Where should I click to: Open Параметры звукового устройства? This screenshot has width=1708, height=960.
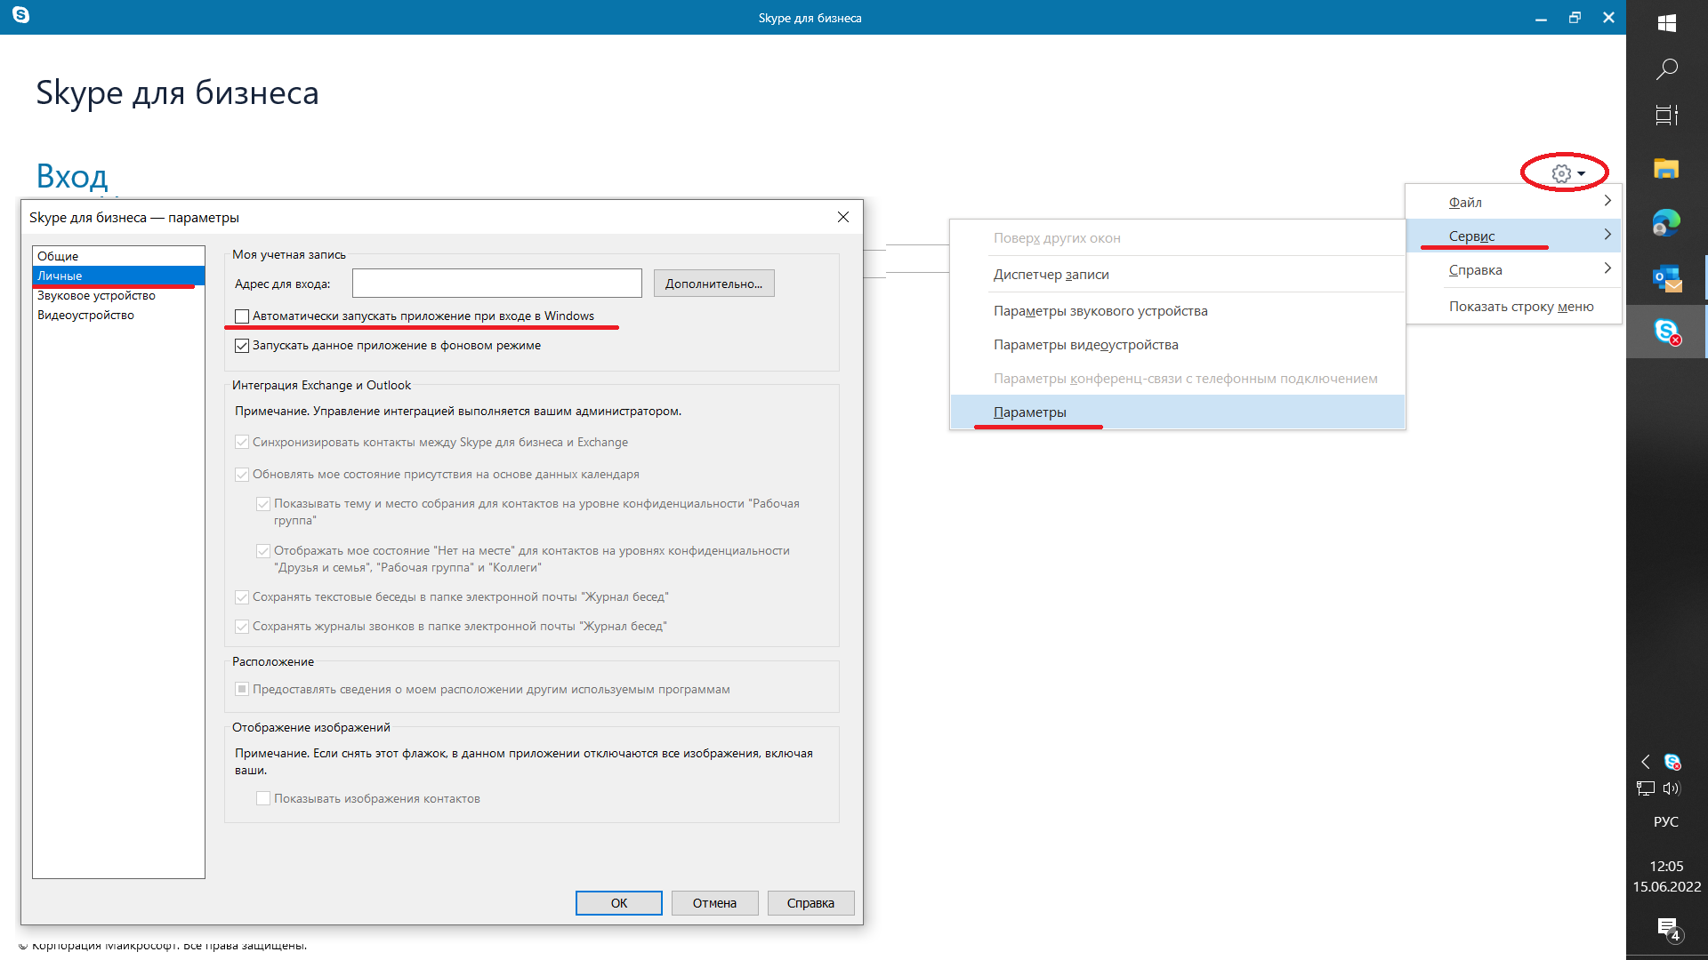1178,311
